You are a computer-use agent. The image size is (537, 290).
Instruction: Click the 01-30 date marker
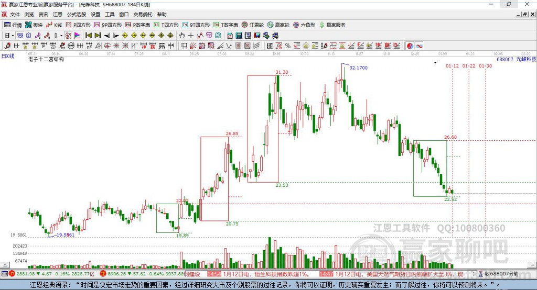pos(485,66)
